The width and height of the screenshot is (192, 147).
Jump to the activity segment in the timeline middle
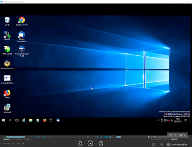(x=106, y=136)
